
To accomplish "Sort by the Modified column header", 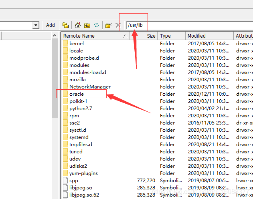I will click(209, 36).
